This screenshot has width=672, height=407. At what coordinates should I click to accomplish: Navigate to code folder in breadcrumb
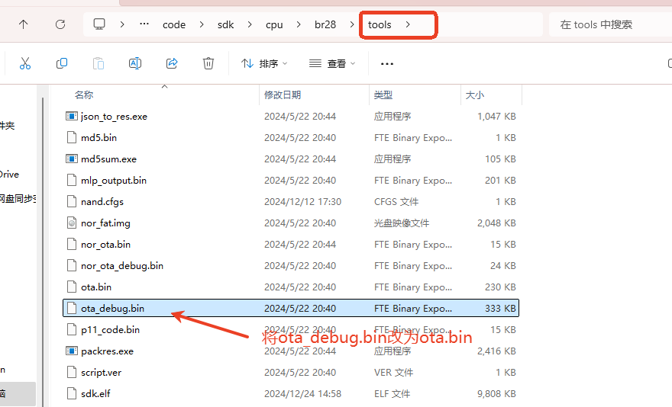coord(174,25)
